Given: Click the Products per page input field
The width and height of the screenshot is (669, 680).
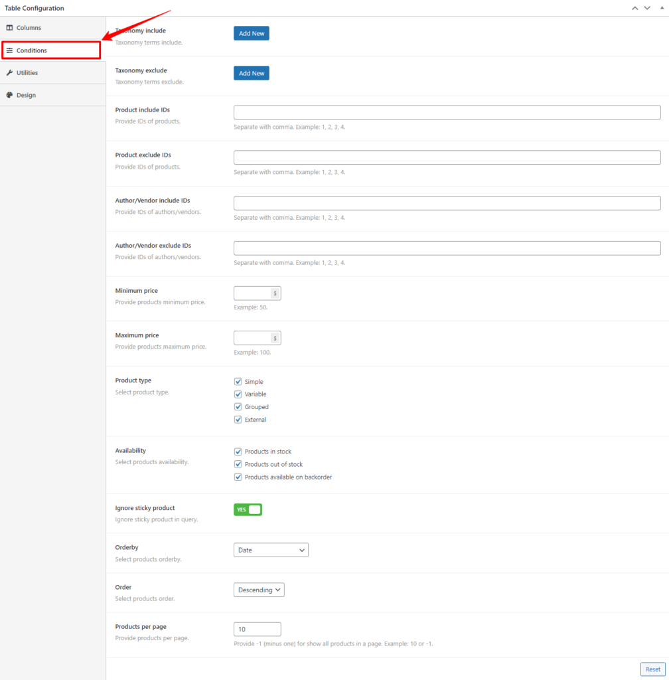Looking at the screenshot, I should (x=257, y=629).
